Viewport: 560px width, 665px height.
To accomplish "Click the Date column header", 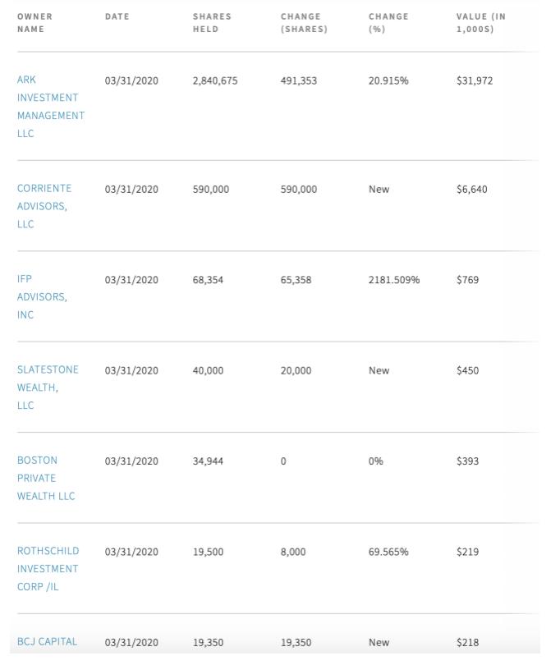I will [x=117, y=16].
